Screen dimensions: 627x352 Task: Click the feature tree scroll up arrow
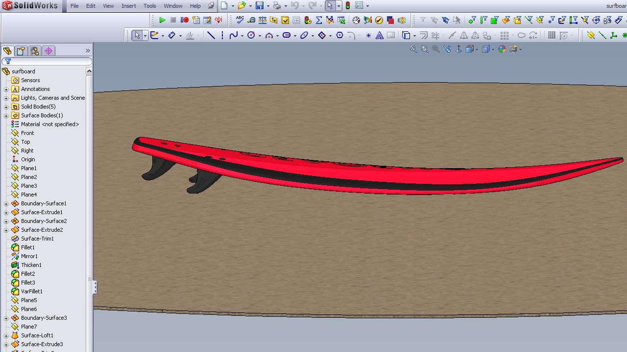coord(89,71)
